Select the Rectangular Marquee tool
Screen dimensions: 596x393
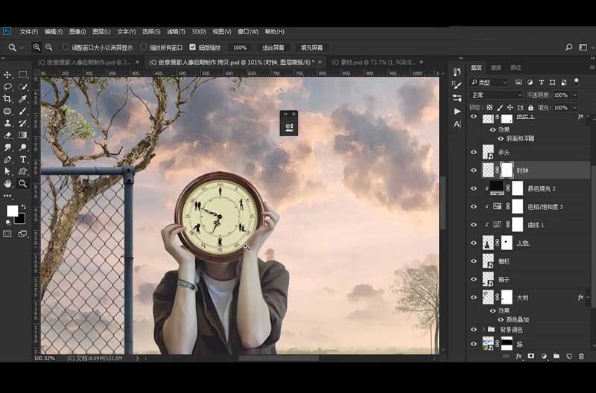click(x=23, y=74)
